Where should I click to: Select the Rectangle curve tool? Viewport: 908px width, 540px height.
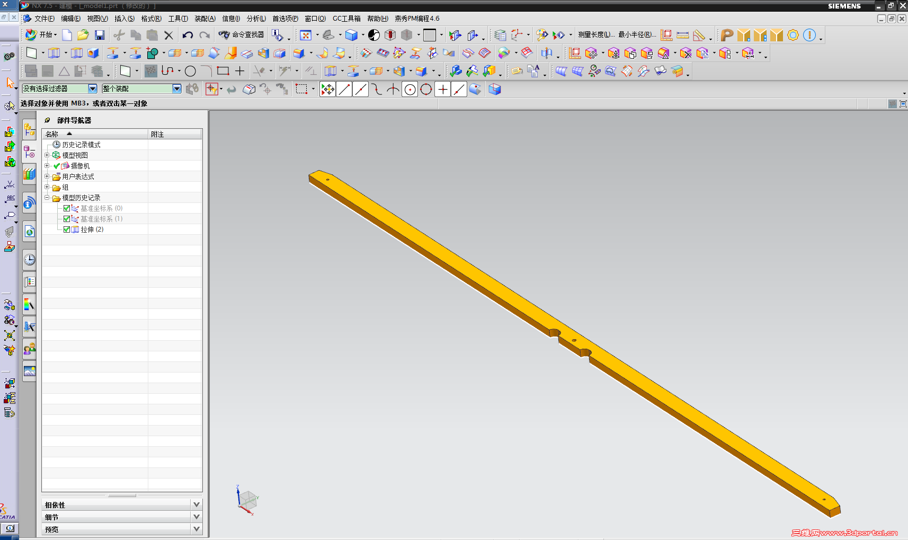[223, 71]
